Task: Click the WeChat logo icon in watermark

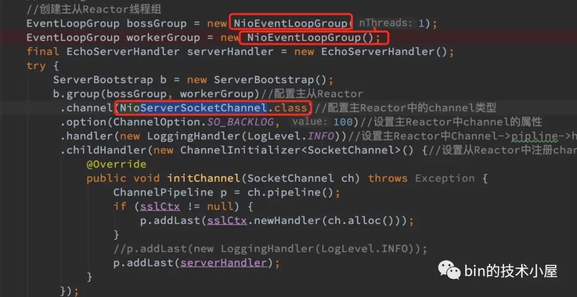Action: (x=449, y=270)
